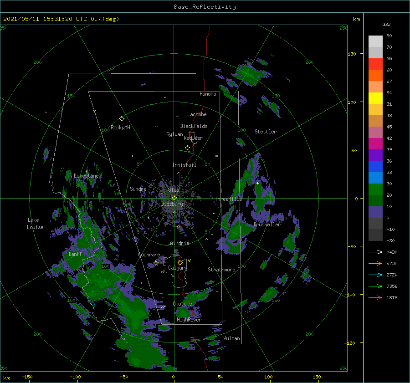410x383 pixels.
Task: Click the bright green 30 dBZ swatch
Action: tap(375, 189)
